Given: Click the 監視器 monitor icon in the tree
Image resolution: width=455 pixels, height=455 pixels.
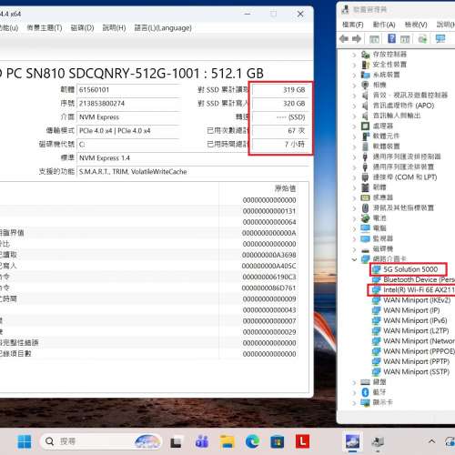Looking at the screenshot, I should pos(366,238).
